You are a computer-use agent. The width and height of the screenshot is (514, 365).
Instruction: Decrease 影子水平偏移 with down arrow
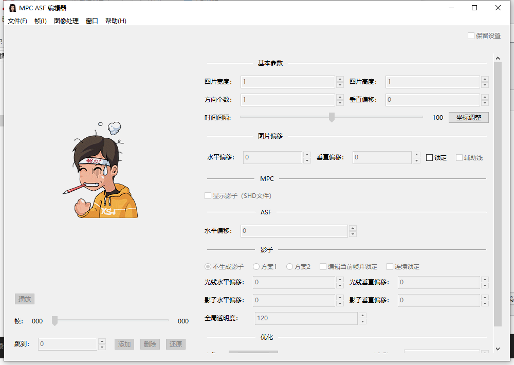[x=340, y=304]
